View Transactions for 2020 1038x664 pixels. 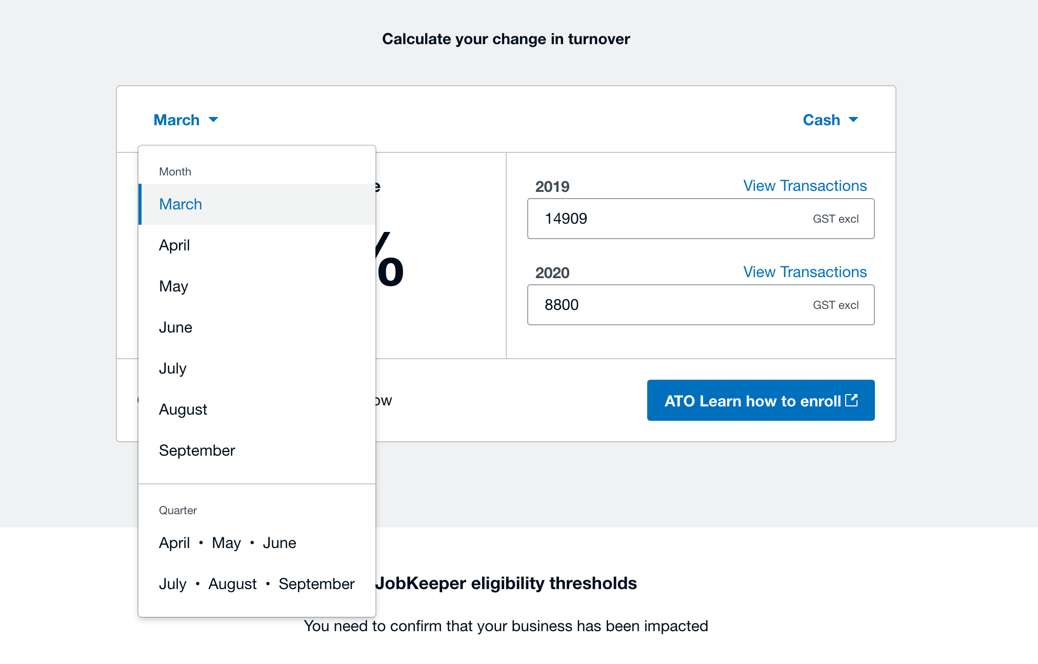(805, 272)
